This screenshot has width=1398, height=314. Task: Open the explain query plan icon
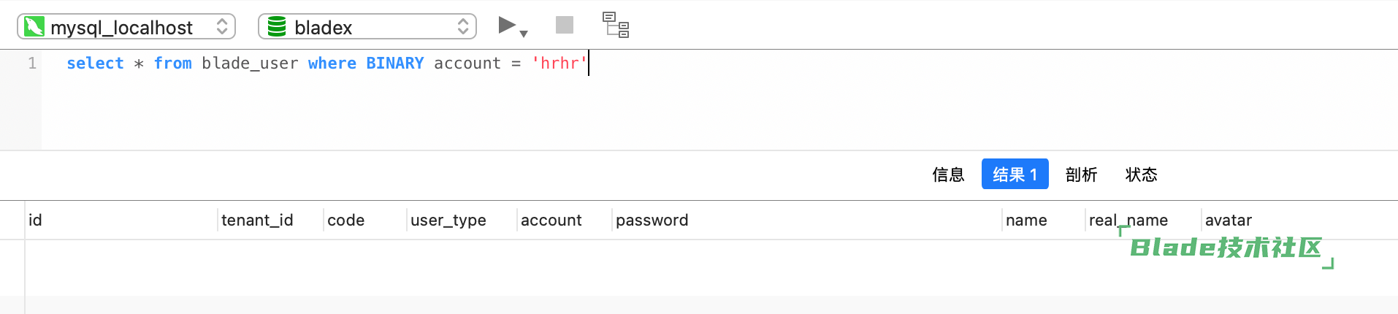(x=616, y=25)
